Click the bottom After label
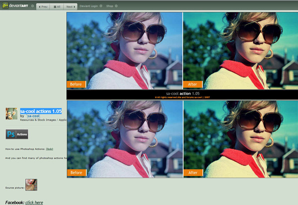The height and width of the screenshot is (205, 298). [x=193, y=173]
